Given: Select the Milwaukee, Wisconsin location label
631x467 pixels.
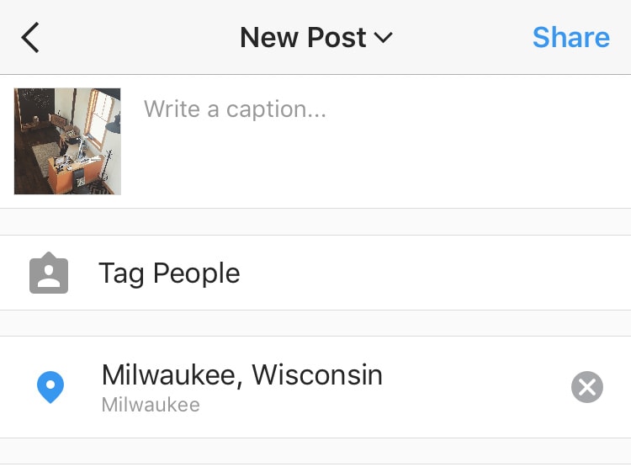Looking at the screenshot, I should click(241, 374).
